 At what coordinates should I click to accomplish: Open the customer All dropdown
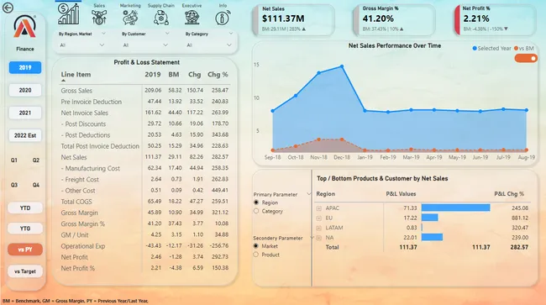point(145,45)
